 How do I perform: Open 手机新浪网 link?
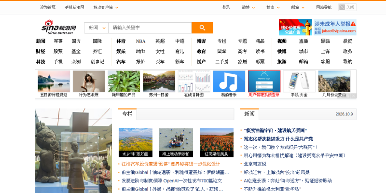(75, 7)
